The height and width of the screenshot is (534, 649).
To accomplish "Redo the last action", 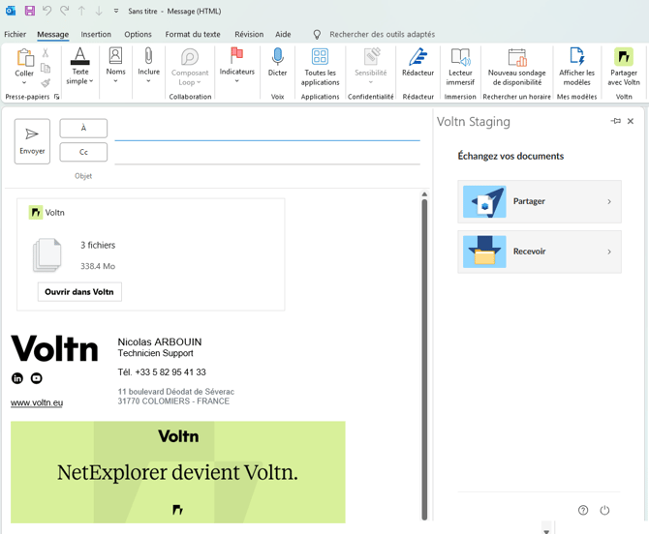I will coord(64,11).
